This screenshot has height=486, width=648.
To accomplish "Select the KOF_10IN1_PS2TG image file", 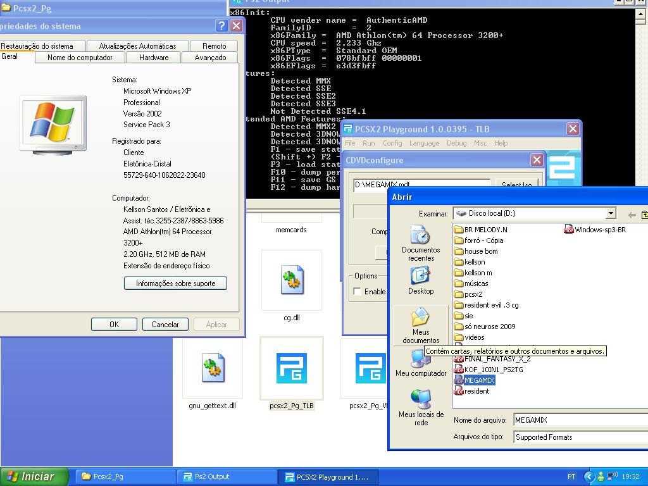I will 489,370.
